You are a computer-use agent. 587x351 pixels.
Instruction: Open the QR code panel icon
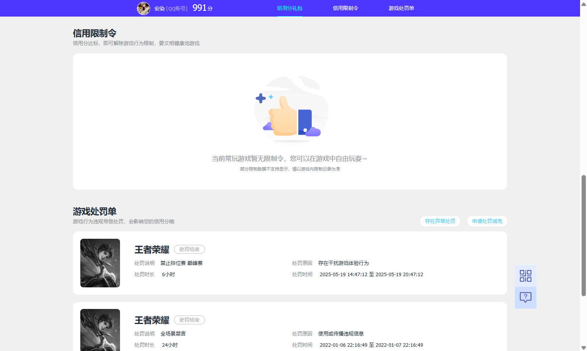coord(525,275)
